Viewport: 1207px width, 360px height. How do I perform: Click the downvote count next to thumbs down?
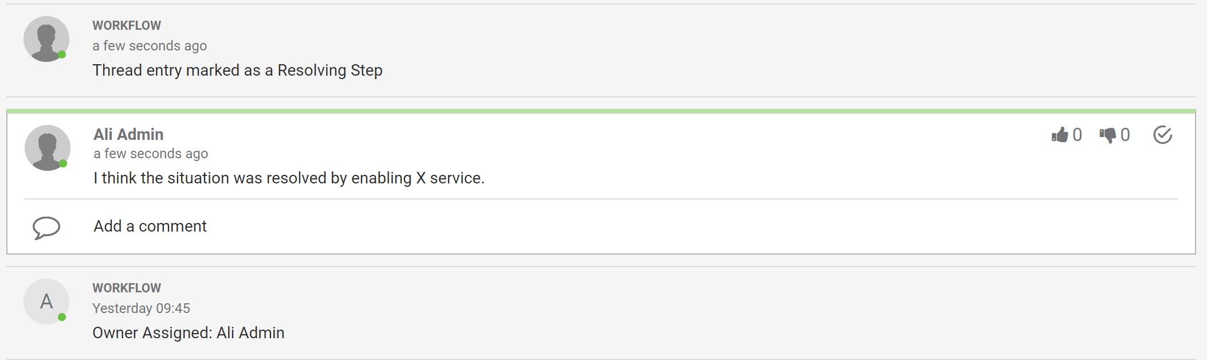point(1125,135)
